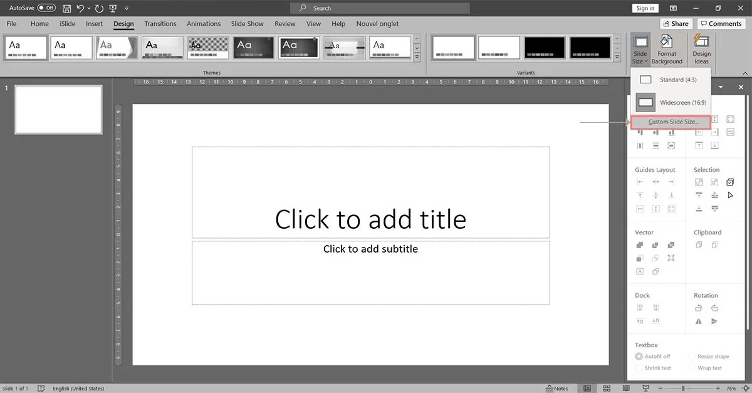Click the Slide Size dropdown button
Screen dimensions: 752x393
coord(640,50)
